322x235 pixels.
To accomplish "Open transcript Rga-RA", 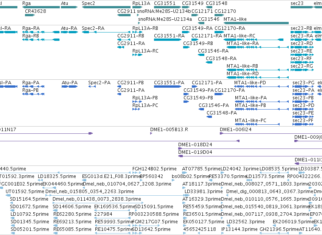I will pos(41,32).
